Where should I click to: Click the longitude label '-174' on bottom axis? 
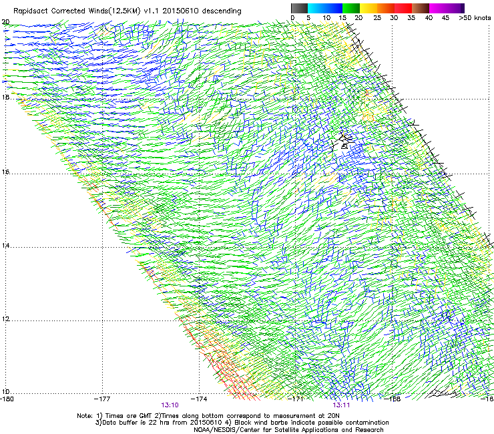point(199,399)
